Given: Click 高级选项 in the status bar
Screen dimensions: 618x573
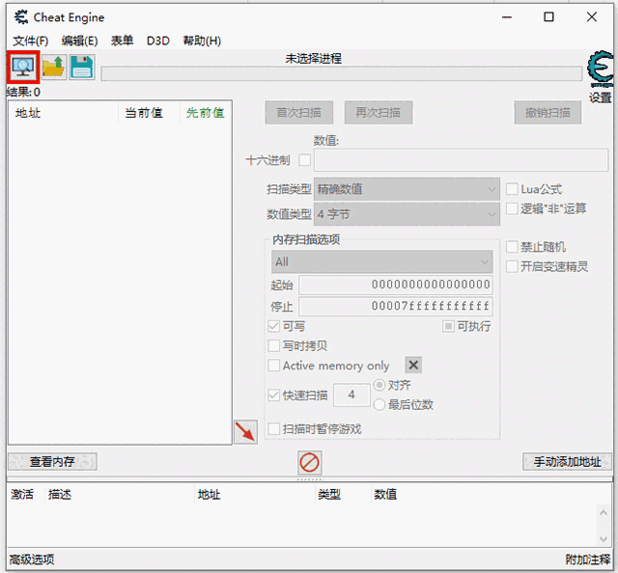Looking at the screenshot, I should pyautogui.click(x=32, y=559).
